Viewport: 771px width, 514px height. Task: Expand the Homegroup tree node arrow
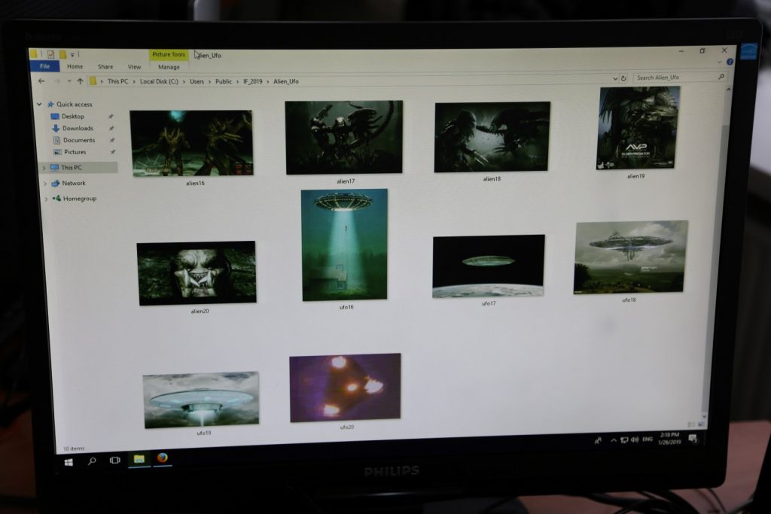[x=47, y=199]
